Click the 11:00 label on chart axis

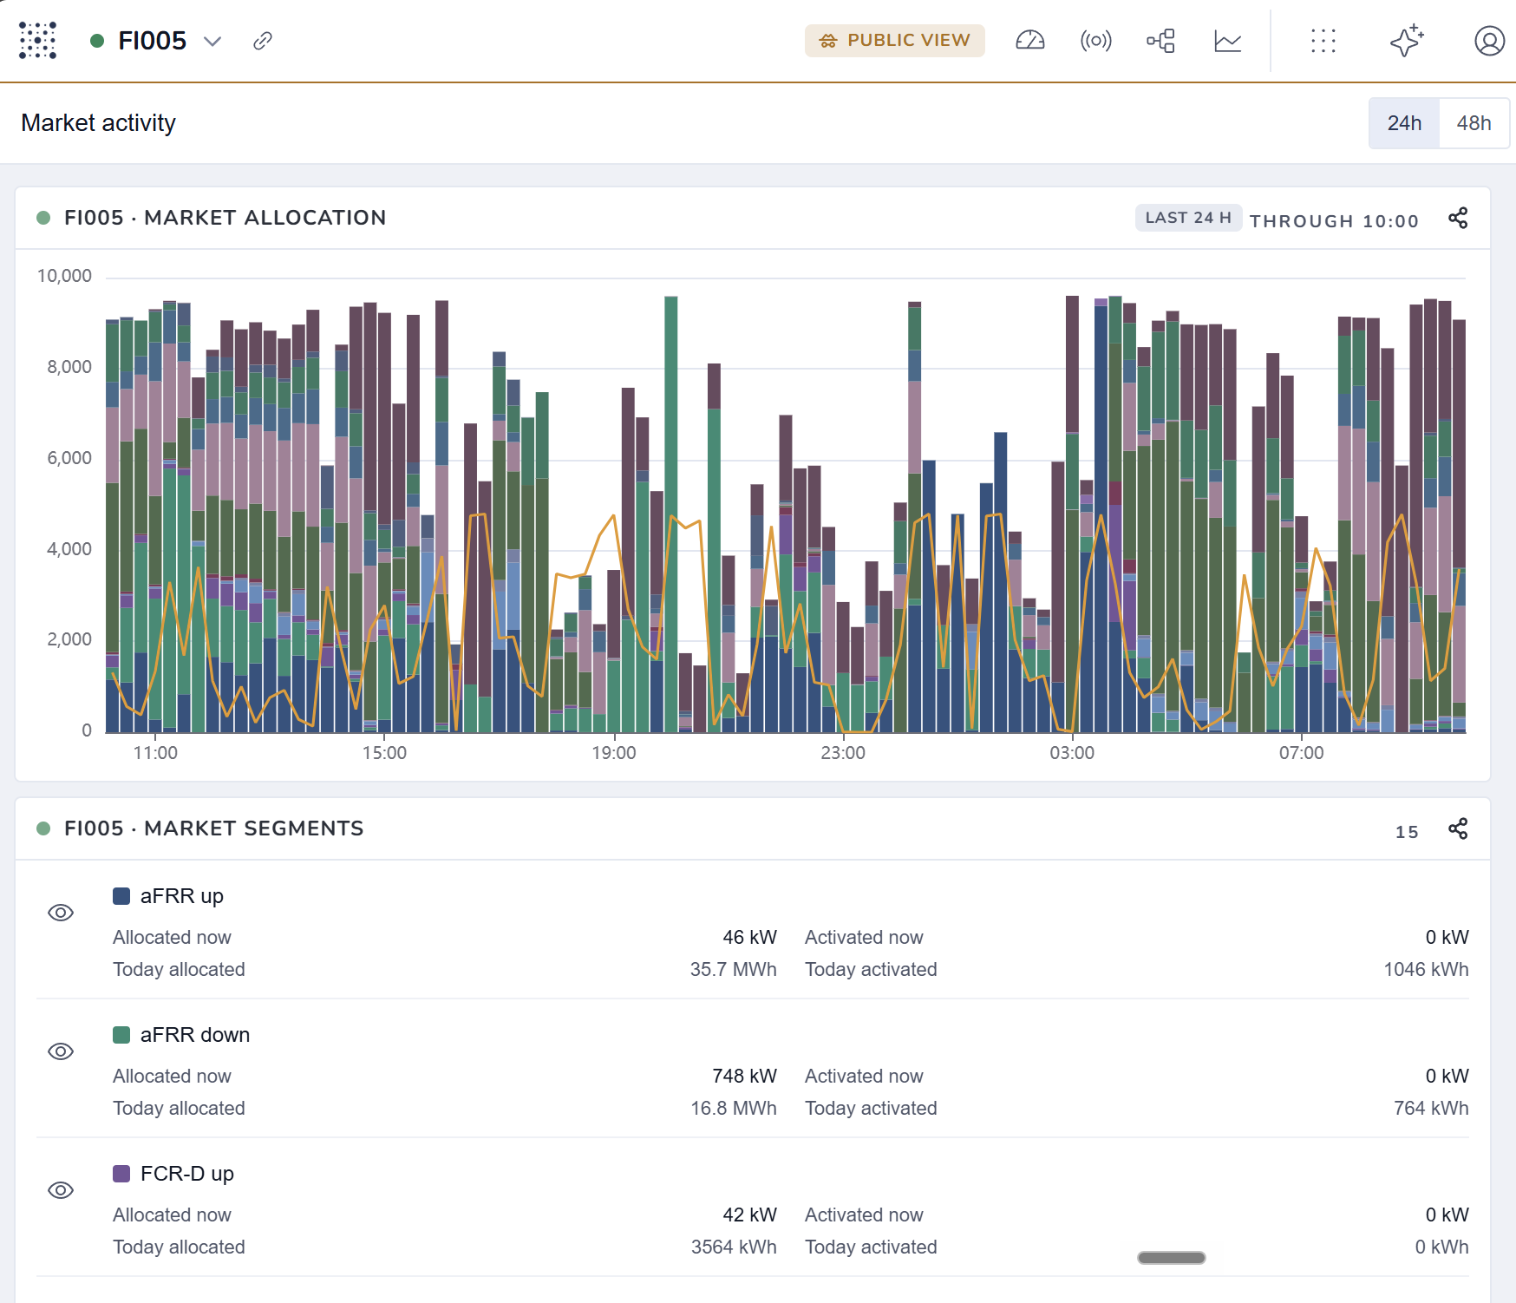point(155,753)
